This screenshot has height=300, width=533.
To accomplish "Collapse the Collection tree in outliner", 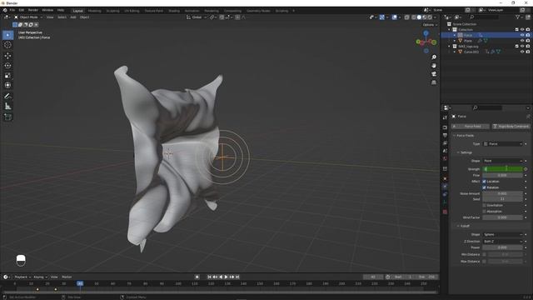I will pyautogui.click(x=450, y=30).
